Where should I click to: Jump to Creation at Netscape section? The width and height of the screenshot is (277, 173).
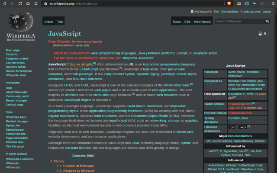point(78,166)
